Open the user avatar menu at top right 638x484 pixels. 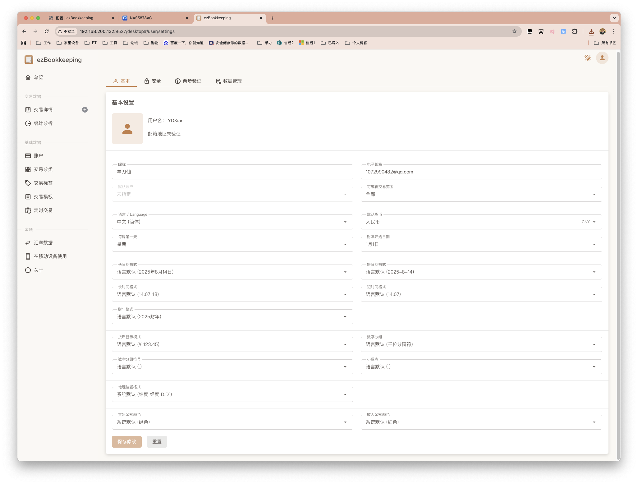point(602,58)
